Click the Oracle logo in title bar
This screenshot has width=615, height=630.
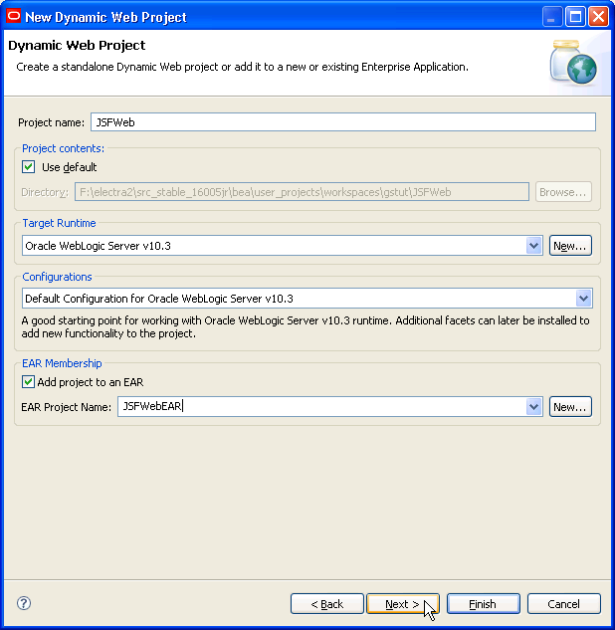[x=14, y=17]
